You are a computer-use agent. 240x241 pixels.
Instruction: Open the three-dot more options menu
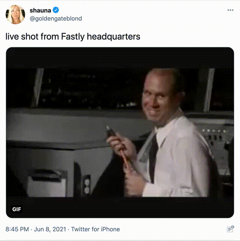[230, 10]
